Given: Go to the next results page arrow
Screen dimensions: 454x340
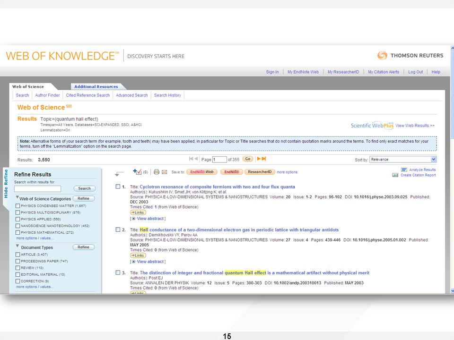Looking at the screenshot, I should click(x=259, y=159).
